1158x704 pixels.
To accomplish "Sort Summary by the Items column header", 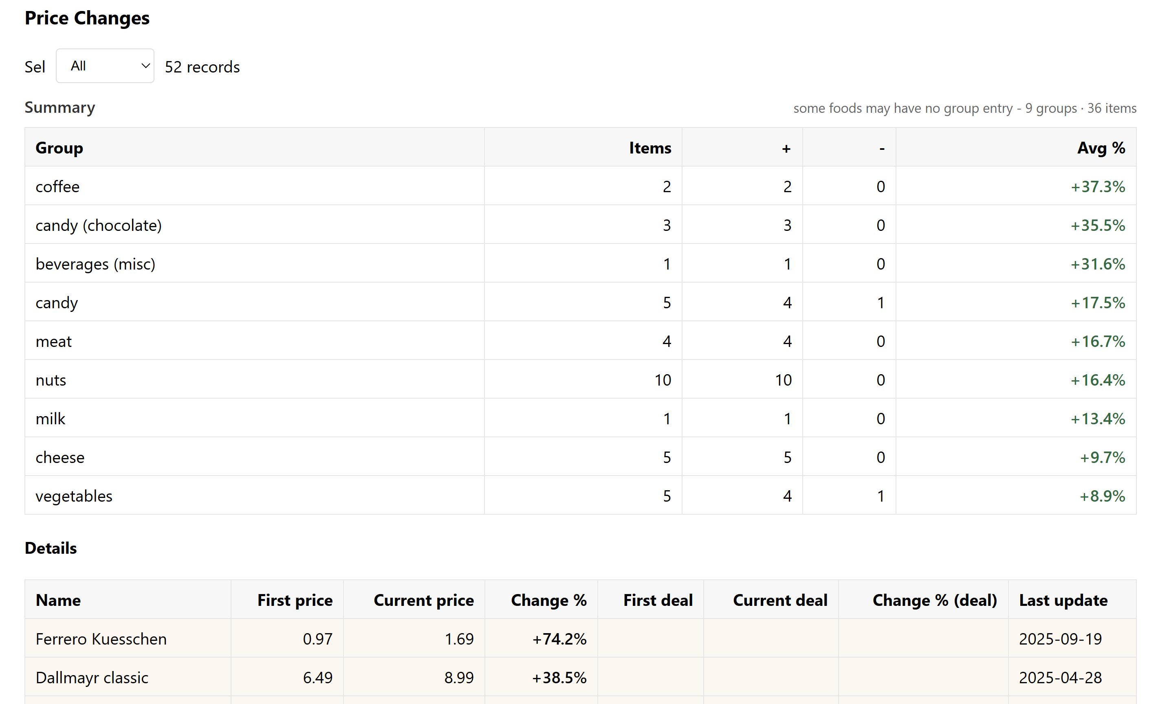I will click(x=649, y=148).
